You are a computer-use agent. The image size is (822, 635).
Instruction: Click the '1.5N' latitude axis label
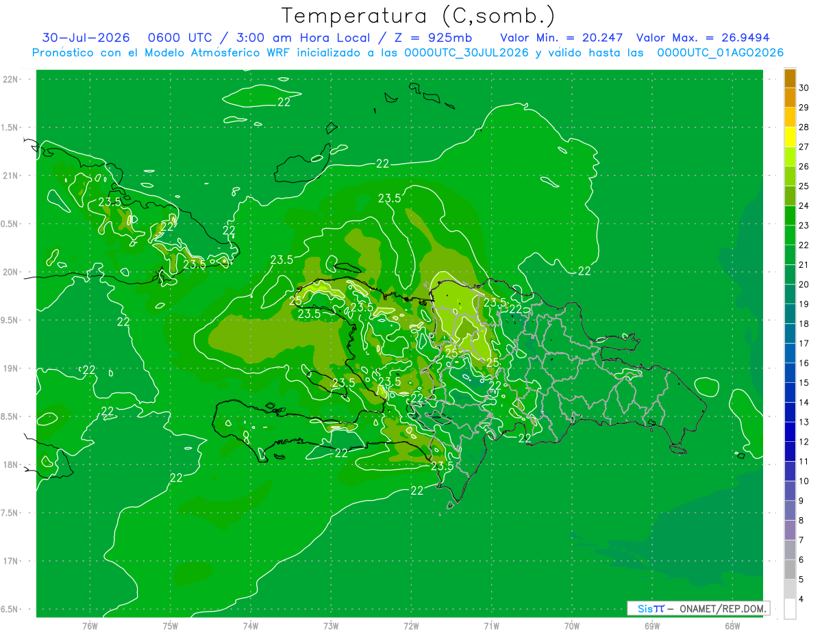11,127
